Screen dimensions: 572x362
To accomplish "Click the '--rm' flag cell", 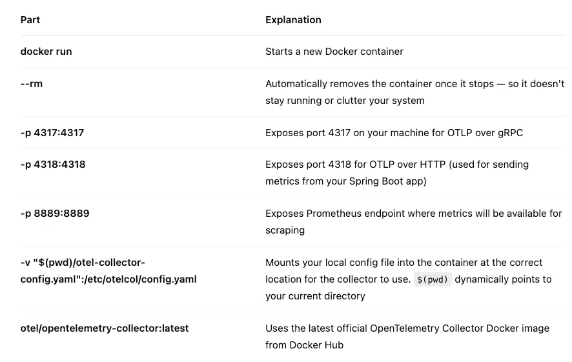I will point(32,84).
